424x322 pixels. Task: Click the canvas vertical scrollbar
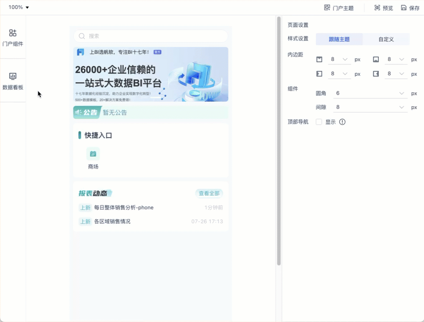coord(279,141)
